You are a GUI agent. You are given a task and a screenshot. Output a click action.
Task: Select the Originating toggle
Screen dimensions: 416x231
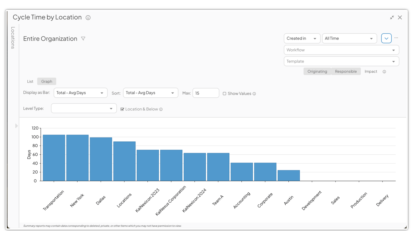(x=317, y=71)
